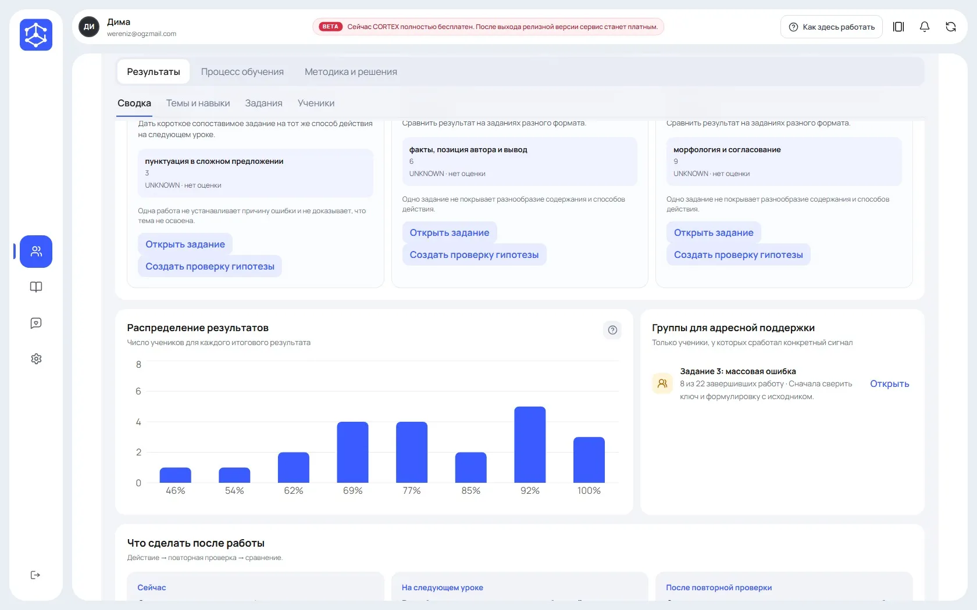Click the 69% bar in the chart
The image size is (977, 610).
pyautogui.click(x=352, y=452)
